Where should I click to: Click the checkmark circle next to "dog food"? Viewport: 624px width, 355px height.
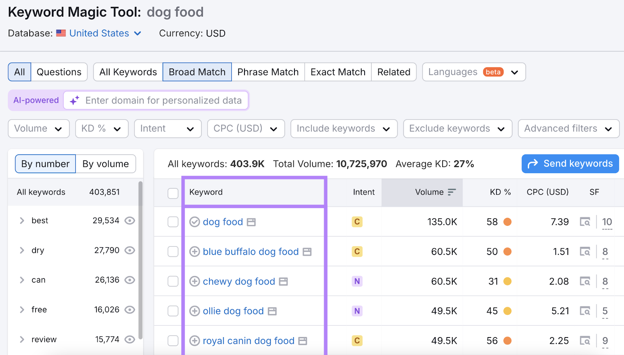tap(195, 222)
